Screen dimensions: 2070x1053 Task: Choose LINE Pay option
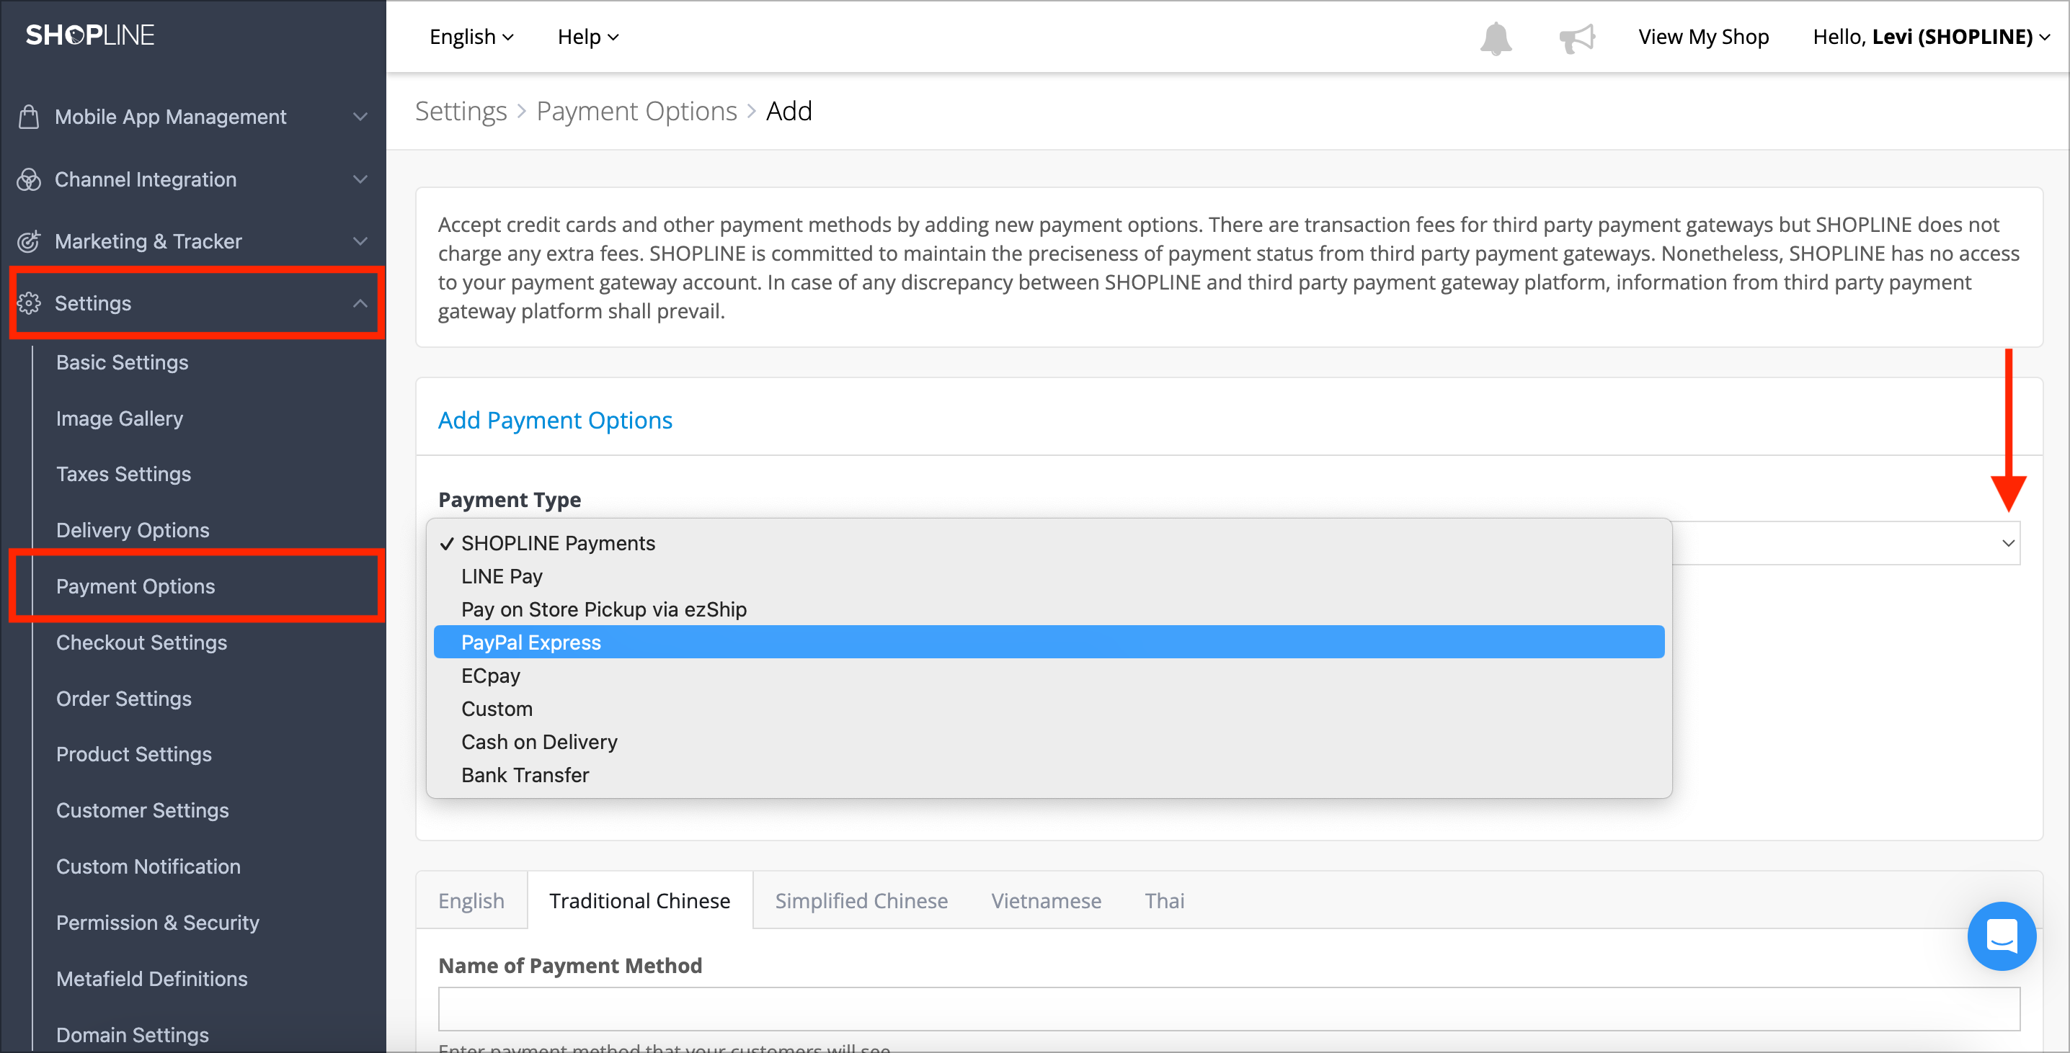(x=1049, y=576)
